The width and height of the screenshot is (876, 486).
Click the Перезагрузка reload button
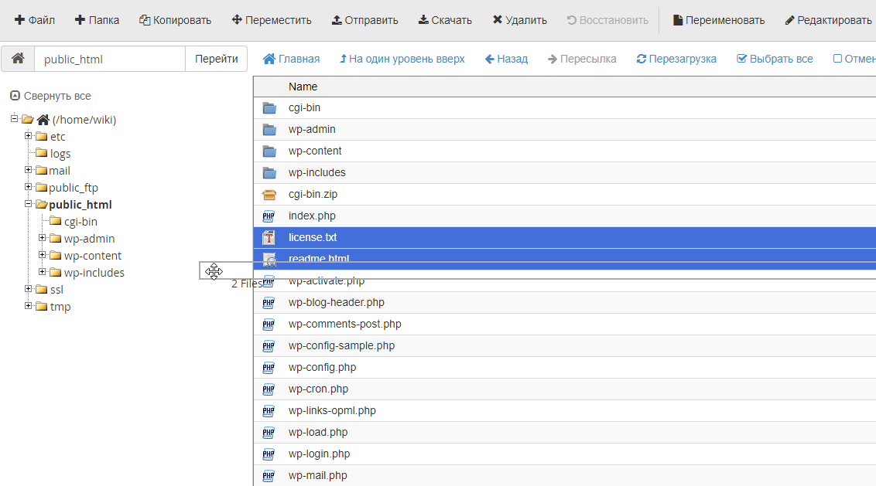coord(676,59)
